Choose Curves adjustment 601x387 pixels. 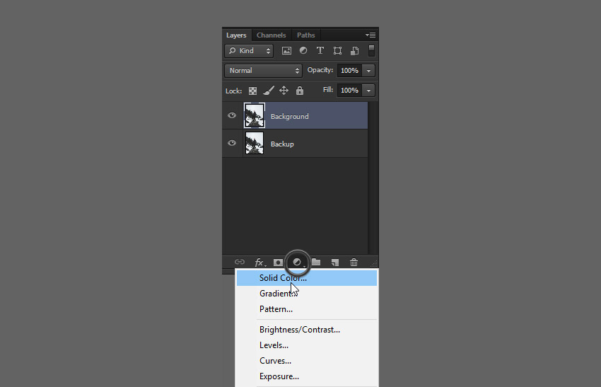(307, 361)
